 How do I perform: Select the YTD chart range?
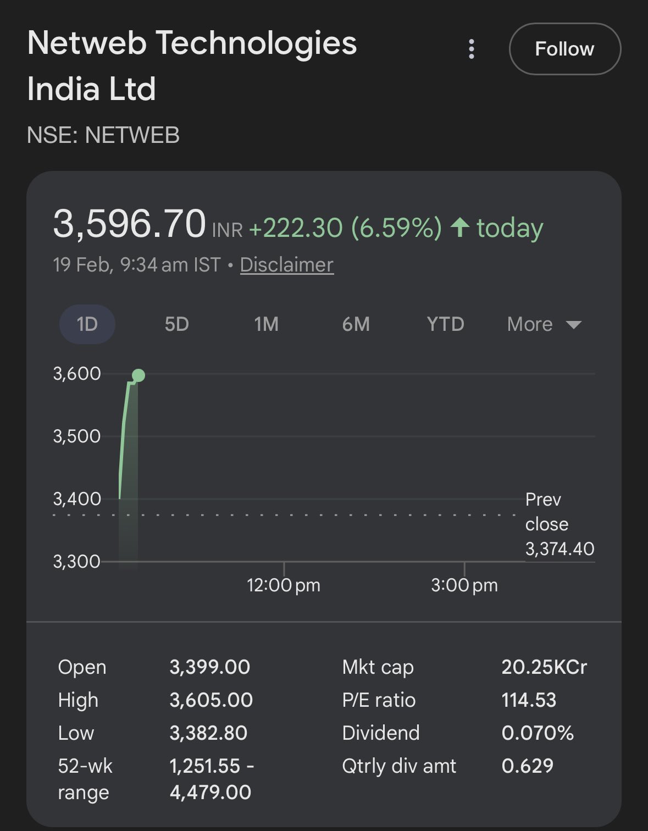[x=445, y=324]
